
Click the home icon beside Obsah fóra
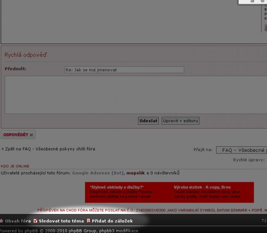2,221
